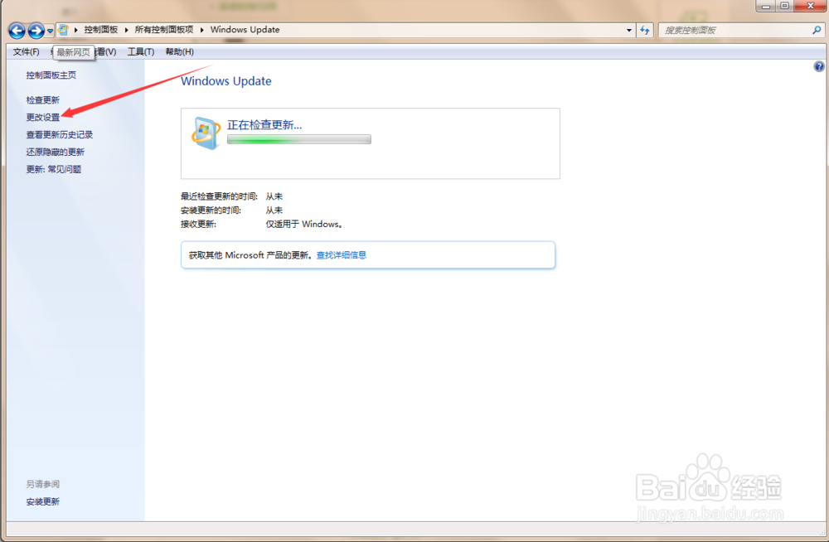Click the 正在检查更新... status text
The image size is (829, 542).
tap(264, 125)
